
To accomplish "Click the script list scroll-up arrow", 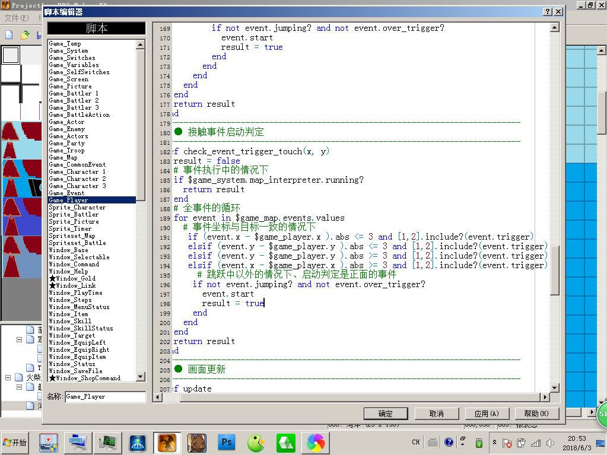I will (x=141, y=44).
